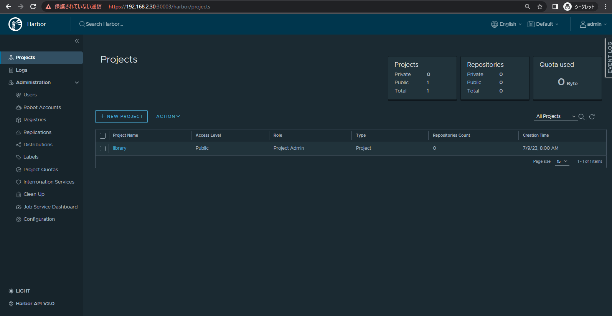
Task: Open Replications page
Action: pyautogui.click(x=37, y=132)
